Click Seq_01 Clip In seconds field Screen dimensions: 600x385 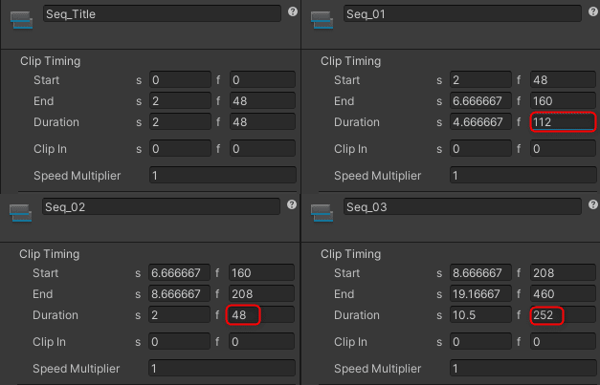click(480, 149)
